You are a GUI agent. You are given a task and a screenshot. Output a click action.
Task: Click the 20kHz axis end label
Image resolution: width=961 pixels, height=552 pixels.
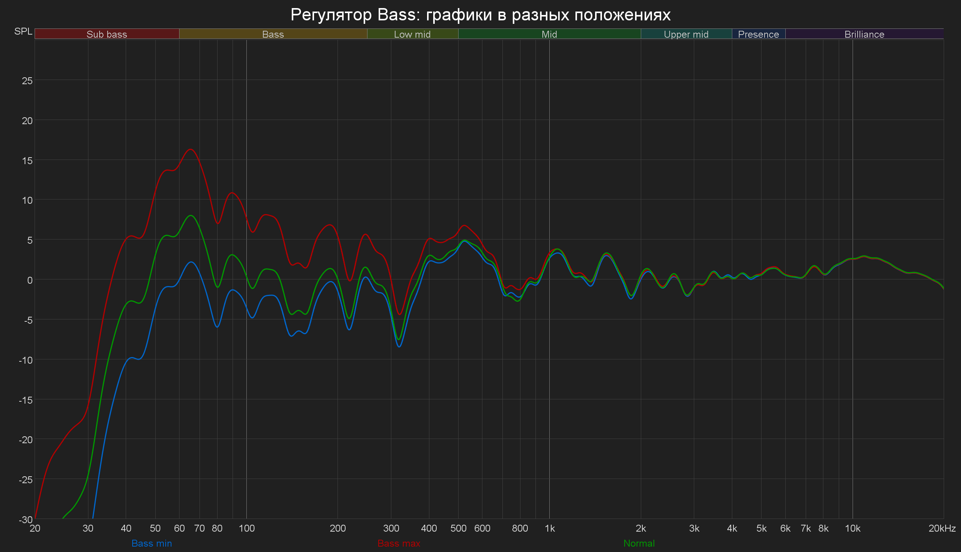click(942, 529)
